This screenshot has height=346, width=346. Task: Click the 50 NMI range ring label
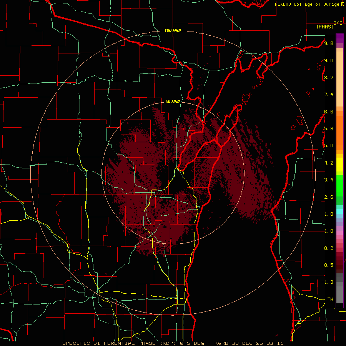[x=173, y=101]
